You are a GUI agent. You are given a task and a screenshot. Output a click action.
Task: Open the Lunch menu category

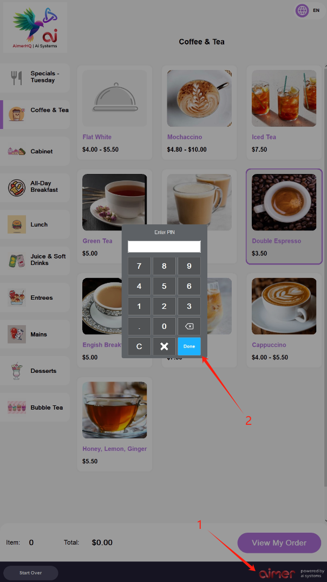click(x=35, y=224)
